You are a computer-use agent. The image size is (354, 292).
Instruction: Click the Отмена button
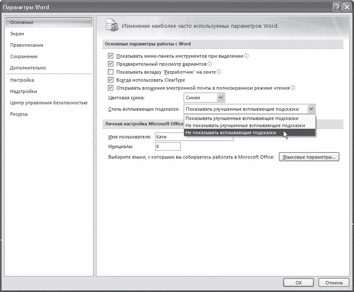click(x=334, y=283)
